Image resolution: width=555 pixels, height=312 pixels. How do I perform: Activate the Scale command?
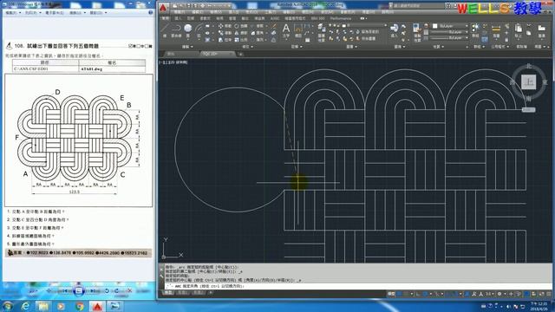click(240, 40)
